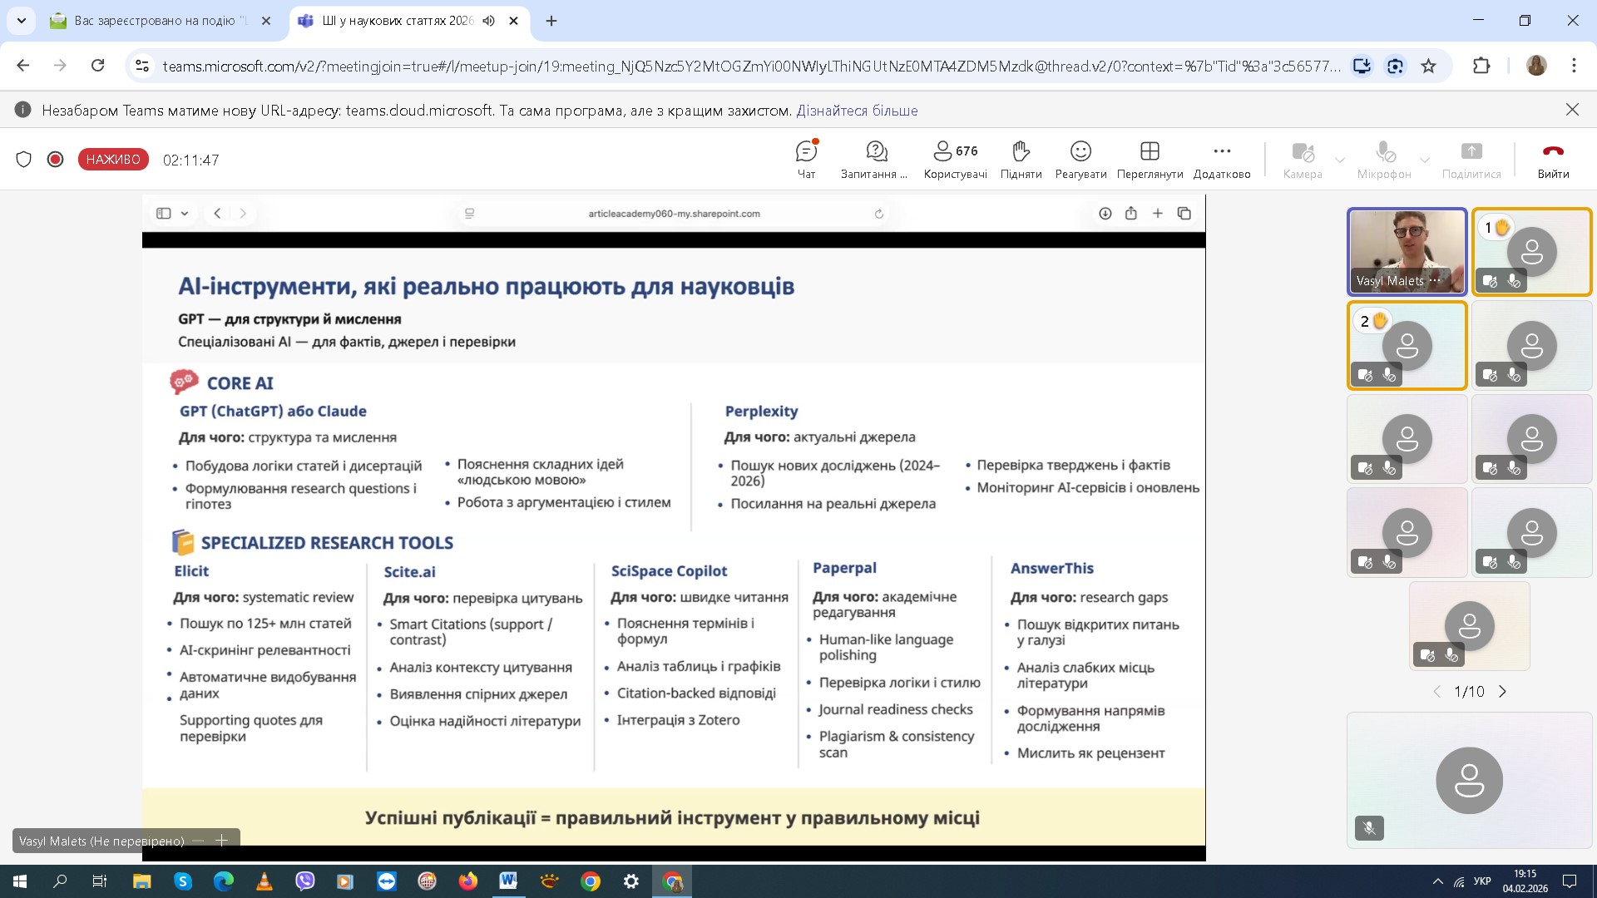Image resolution: width=1597 pixels, height=898 pixels.
Task: Toggle the Камера camera button
Action: [1302, 160]
